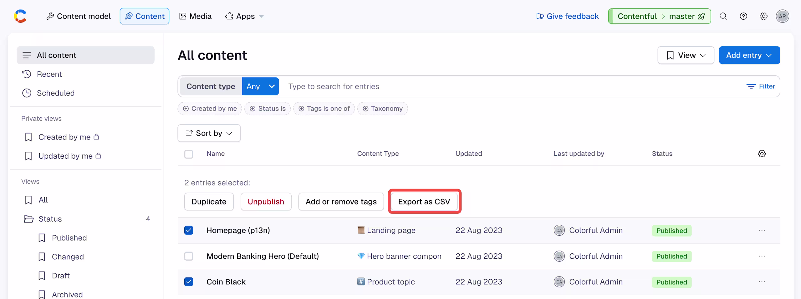
Task: Switch to the Media tab
Action: tap(195, 16)
